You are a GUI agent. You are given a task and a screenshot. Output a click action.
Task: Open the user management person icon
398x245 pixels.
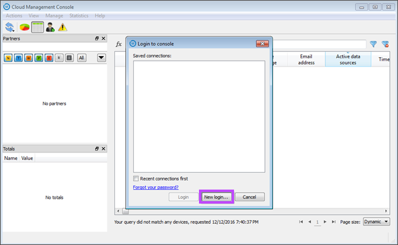50,27
